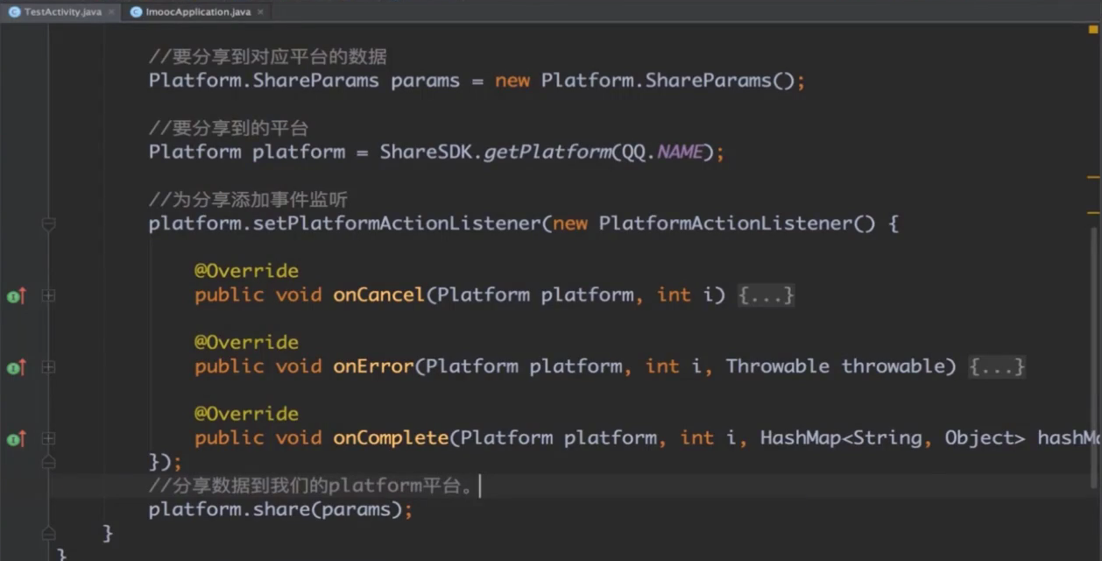1102x561 pixels.
Task: Click 'platform.share(params);' statement
Action: pos(280,509)
